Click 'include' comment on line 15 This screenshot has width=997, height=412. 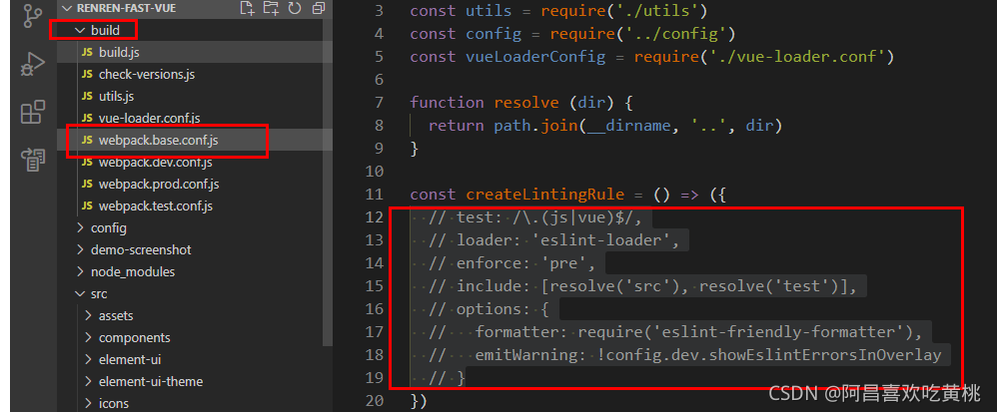tap(489, 286)
